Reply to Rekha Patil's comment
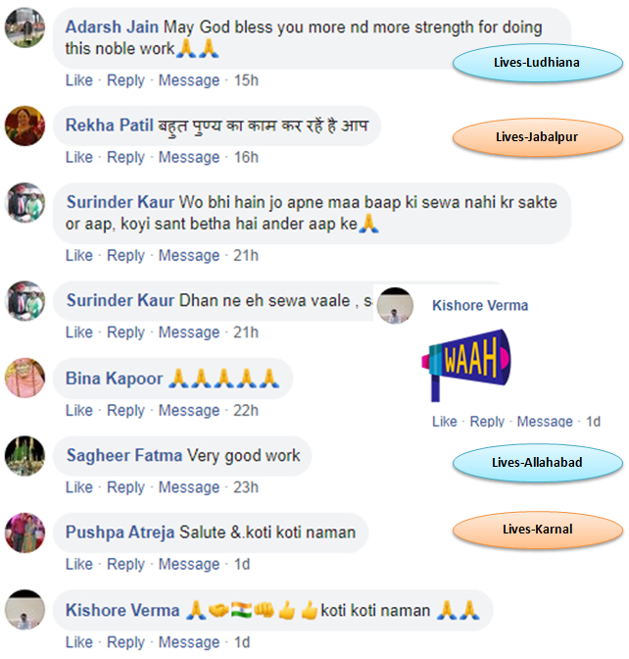 coord(125,158)
